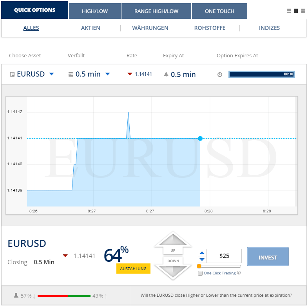Image resolution: width=308 pixels, height=307 pixels.
Task: Click the 1.14140 price axis label
Action: click(x=15, y=164)
